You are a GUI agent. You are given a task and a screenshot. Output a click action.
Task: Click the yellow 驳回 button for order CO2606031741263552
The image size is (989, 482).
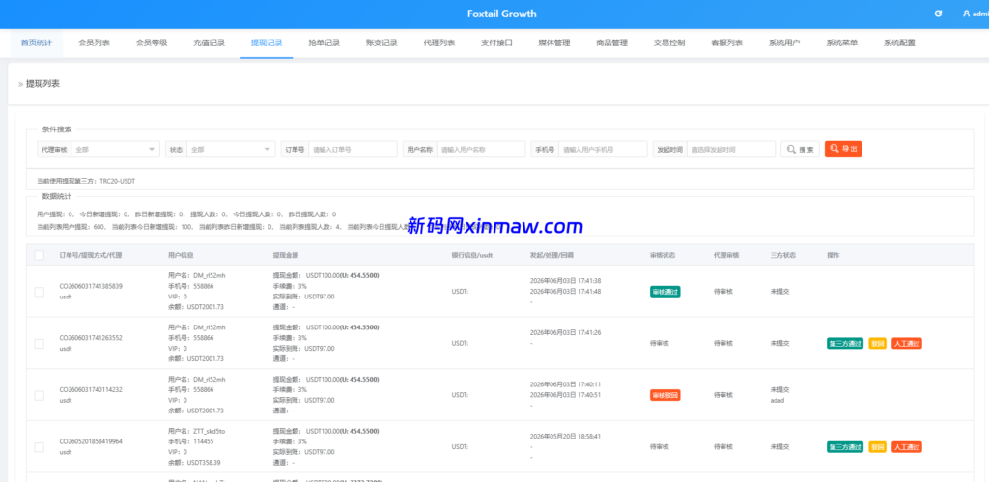pyautogui.click(x=877, y=343)
